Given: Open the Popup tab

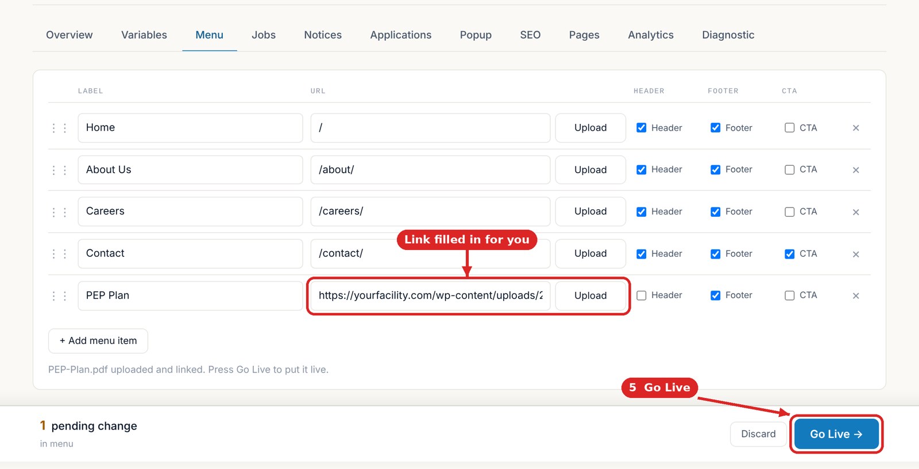Looking at the screenshot, I should [476, 35].
